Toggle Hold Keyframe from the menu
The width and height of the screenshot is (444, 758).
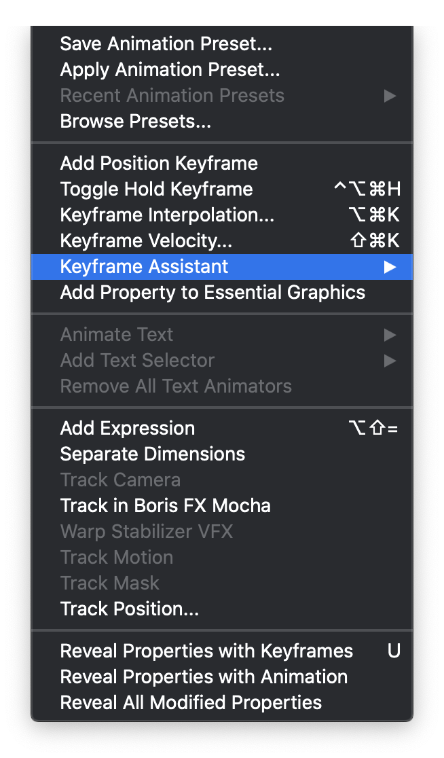(x=156, y=189)
